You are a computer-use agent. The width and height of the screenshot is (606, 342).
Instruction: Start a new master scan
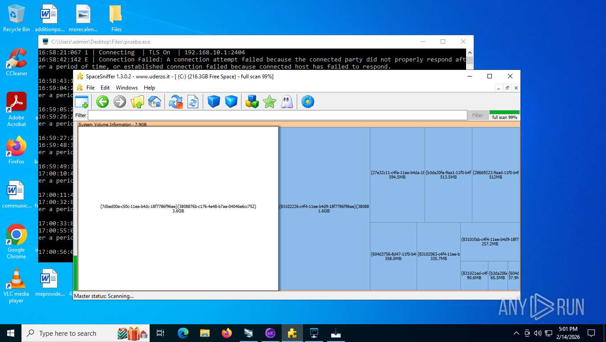point(176,102)
